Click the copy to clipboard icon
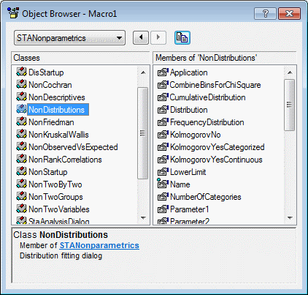Image resolution: width=308 pixels, height=295 pixels. point(182,38)
